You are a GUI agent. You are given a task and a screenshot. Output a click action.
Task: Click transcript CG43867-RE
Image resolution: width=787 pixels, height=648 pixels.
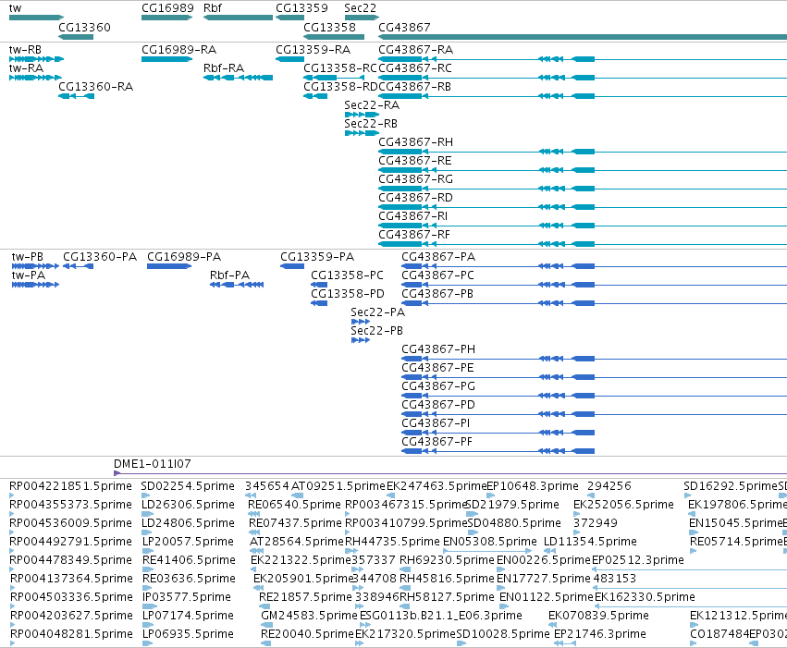[x=415, y=162]
